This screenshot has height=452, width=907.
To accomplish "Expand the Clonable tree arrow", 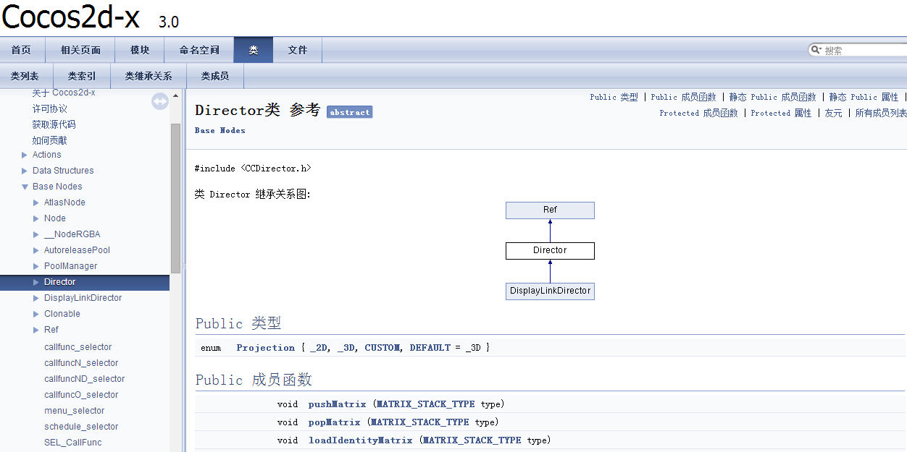I will [37, 314].
